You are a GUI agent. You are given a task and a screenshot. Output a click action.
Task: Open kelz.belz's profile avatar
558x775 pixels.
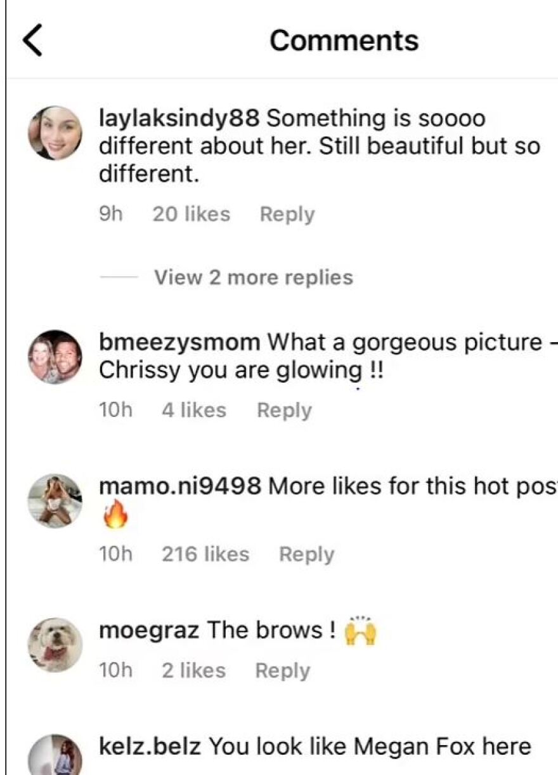click(x=55, y=757)
